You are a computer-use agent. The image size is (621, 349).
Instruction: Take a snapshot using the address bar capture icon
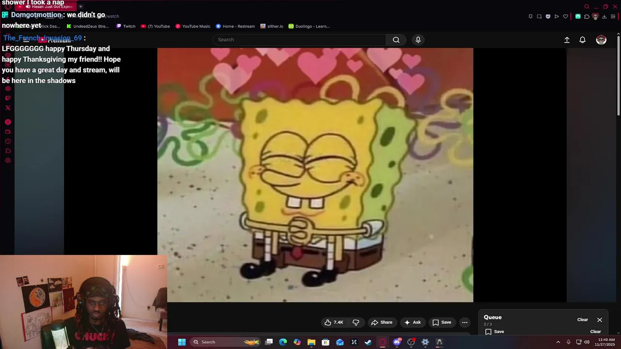coord(539,16)
